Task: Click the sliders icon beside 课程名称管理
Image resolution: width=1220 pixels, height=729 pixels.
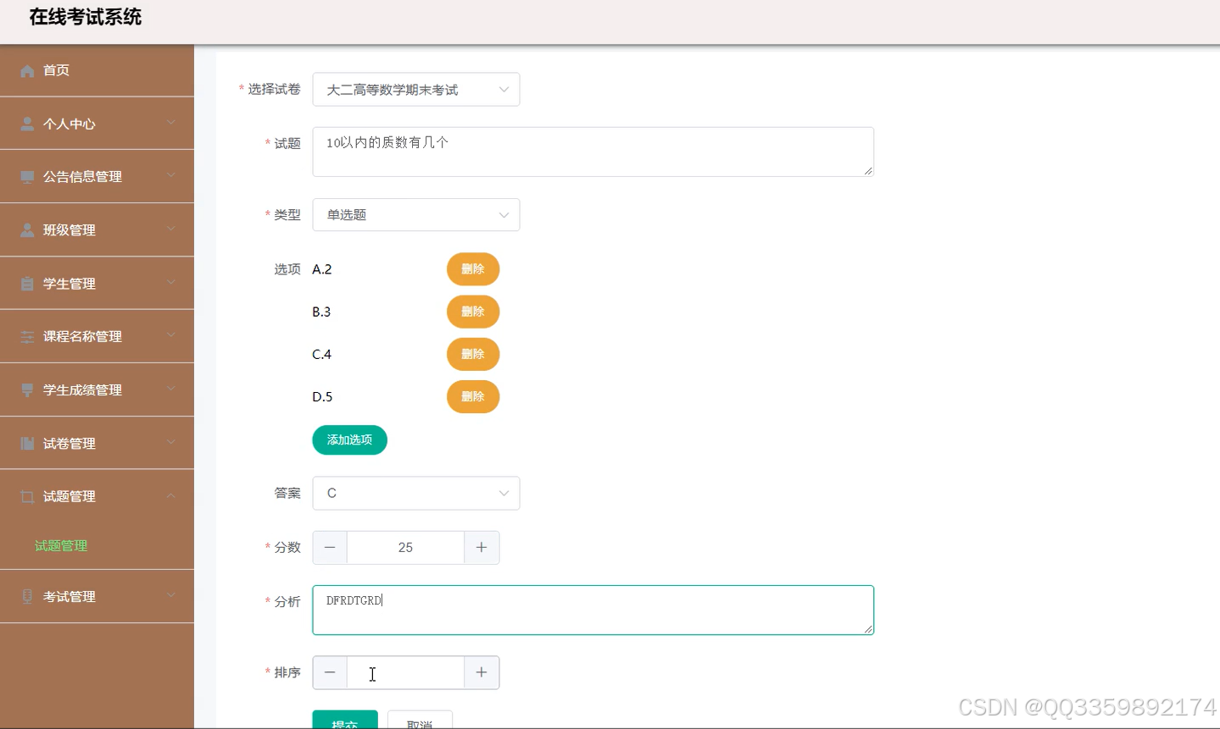Action: pyautogui.click(x=27, y=337)
